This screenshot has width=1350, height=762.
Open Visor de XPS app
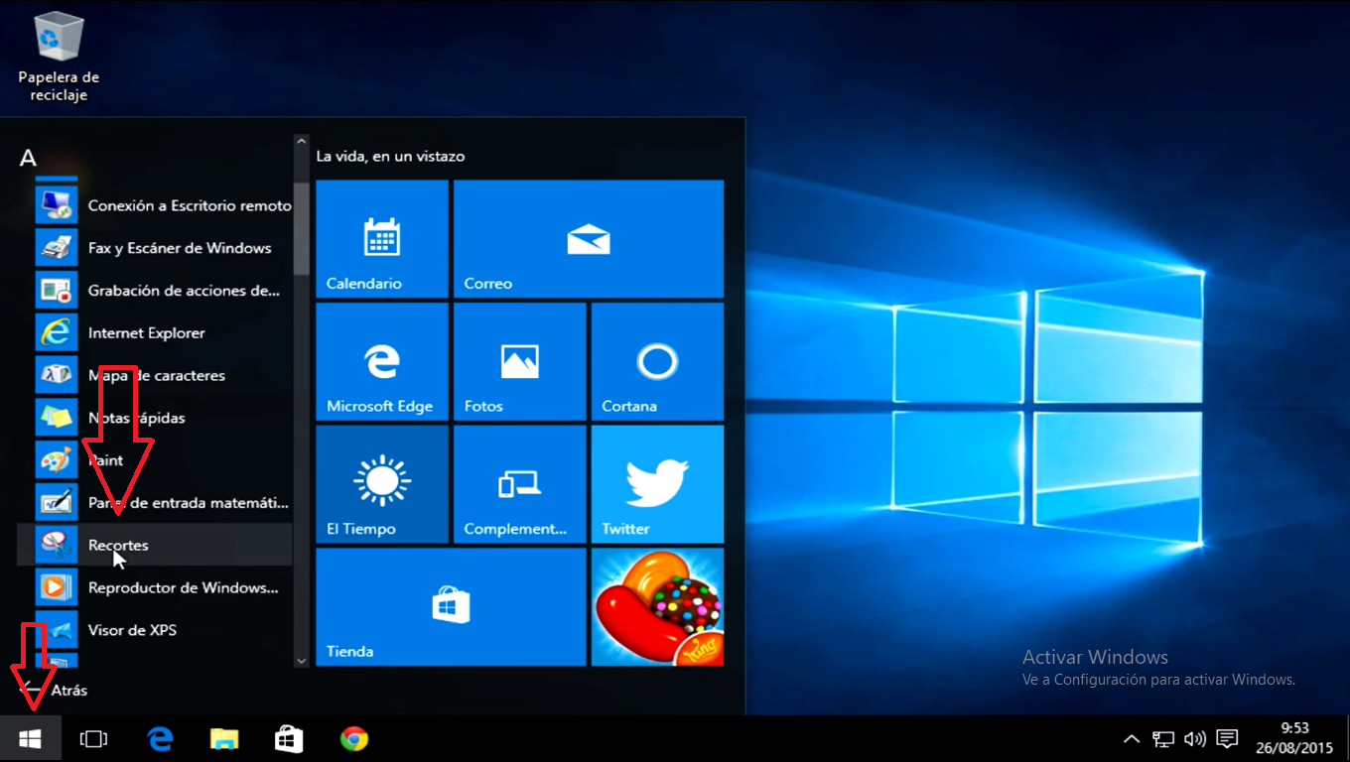tap(155, 630)
